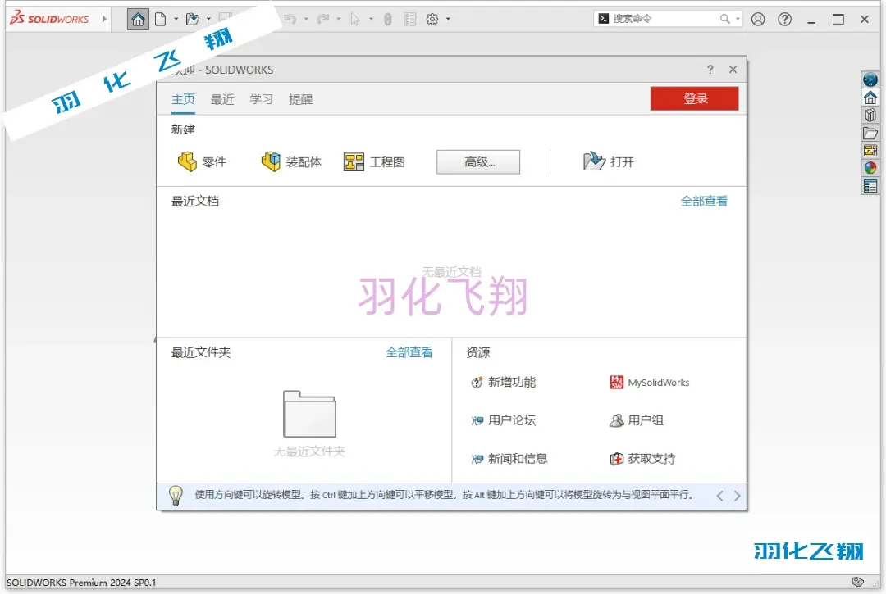Open the Redo dropdown arrow
This screenshot has height=594, width=886.
coord(339,19)
